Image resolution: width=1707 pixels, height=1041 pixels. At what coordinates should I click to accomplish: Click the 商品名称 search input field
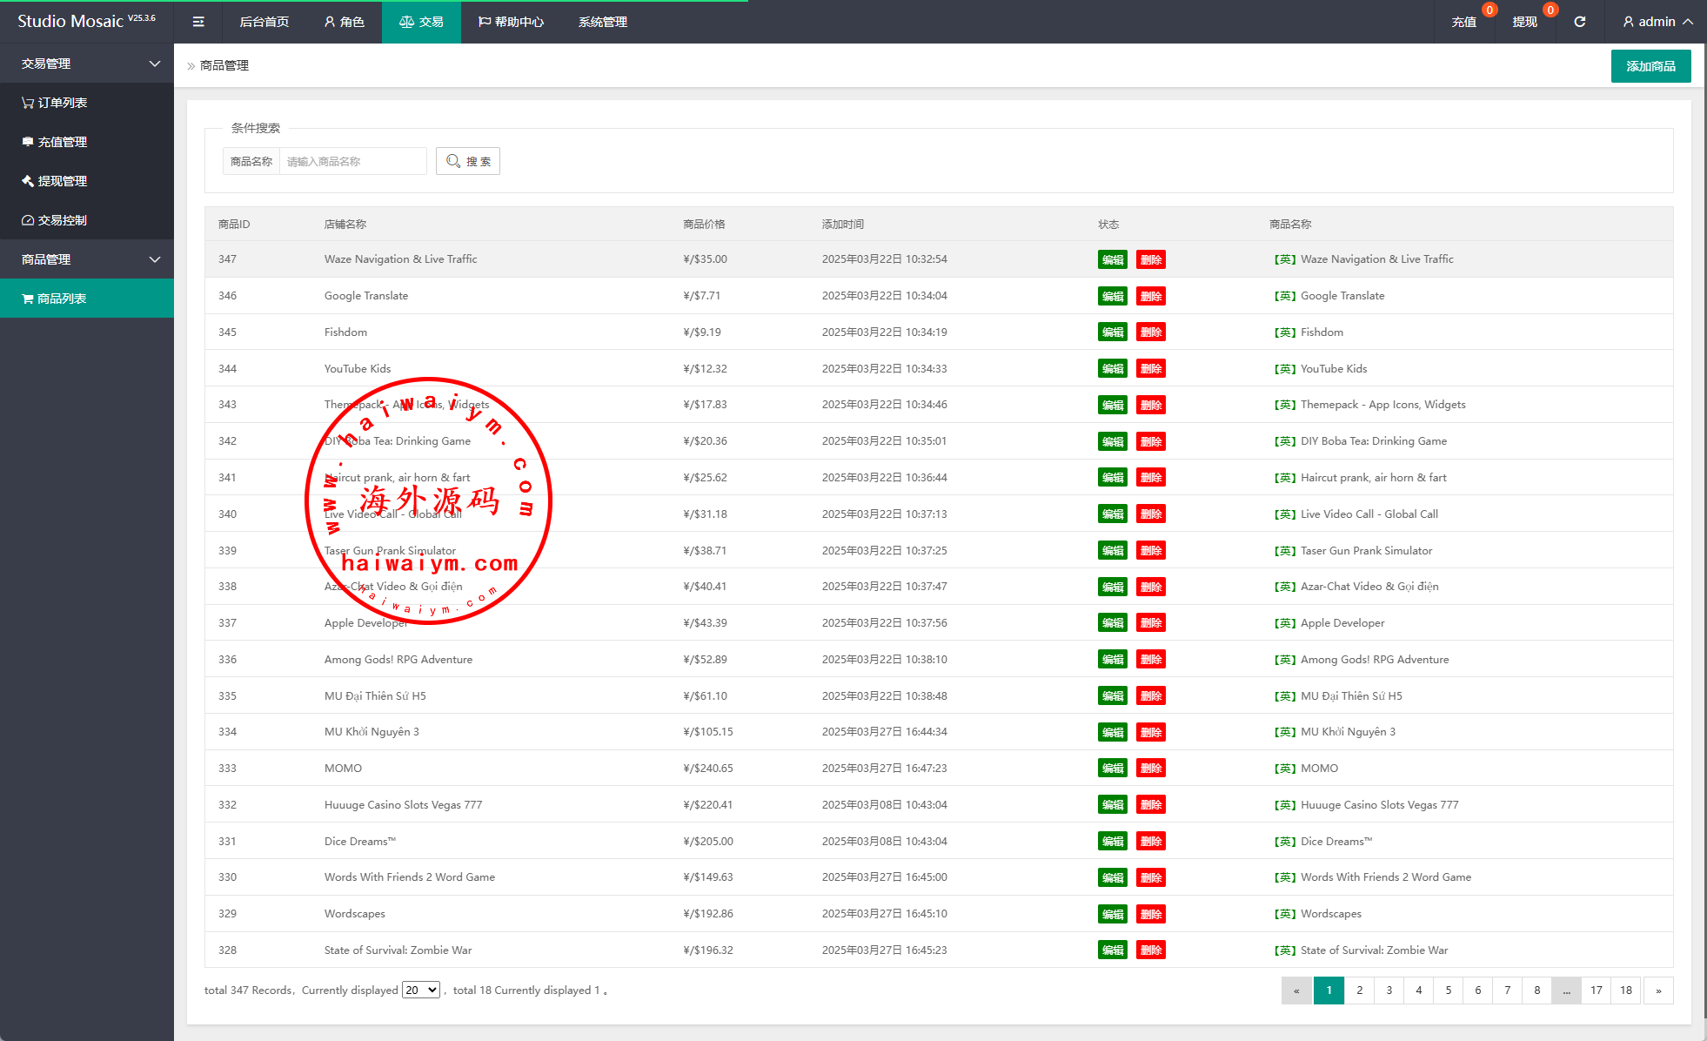coord(352,161)
